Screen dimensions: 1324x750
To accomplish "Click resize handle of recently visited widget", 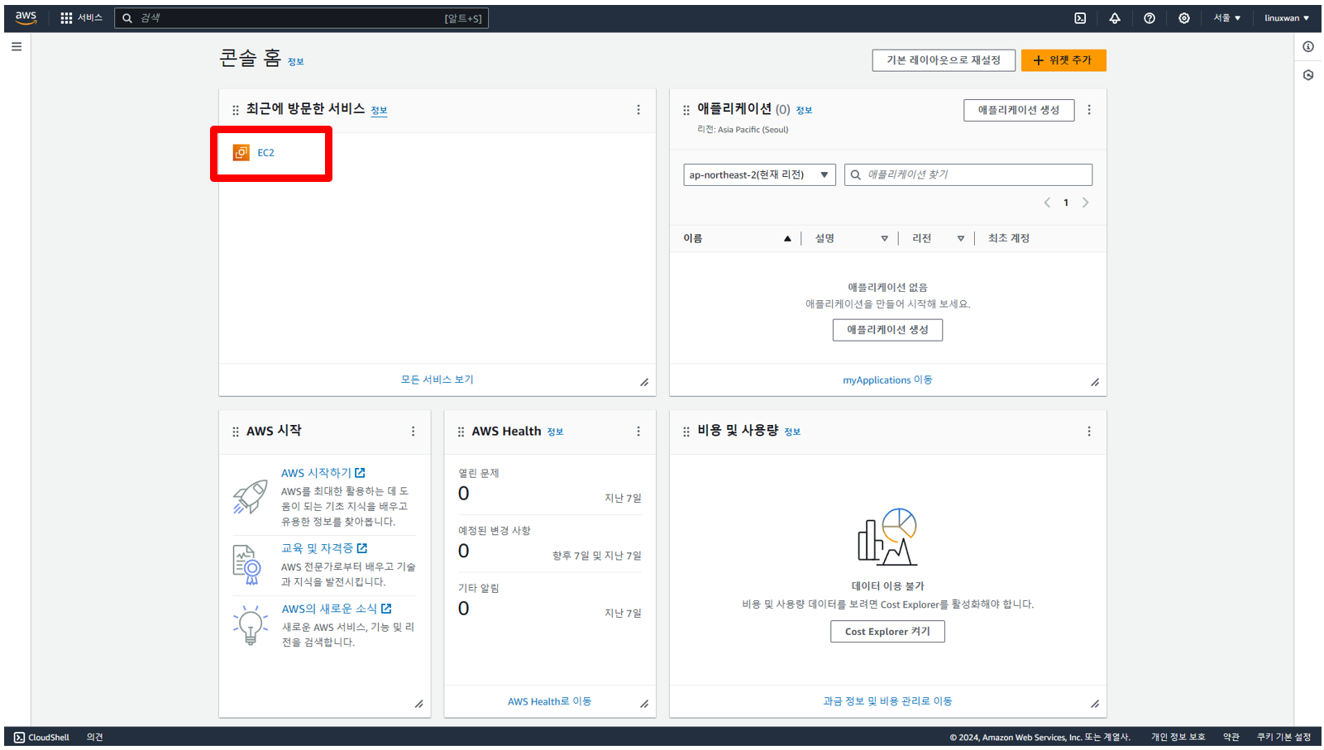I will 644,382.
